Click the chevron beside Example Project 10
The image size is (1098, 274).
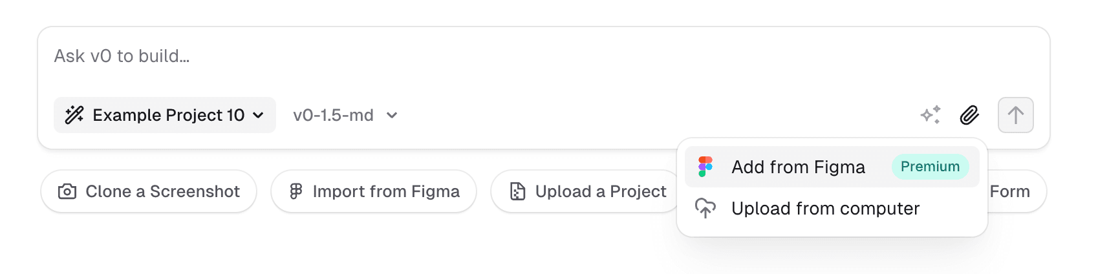(258, 115)
